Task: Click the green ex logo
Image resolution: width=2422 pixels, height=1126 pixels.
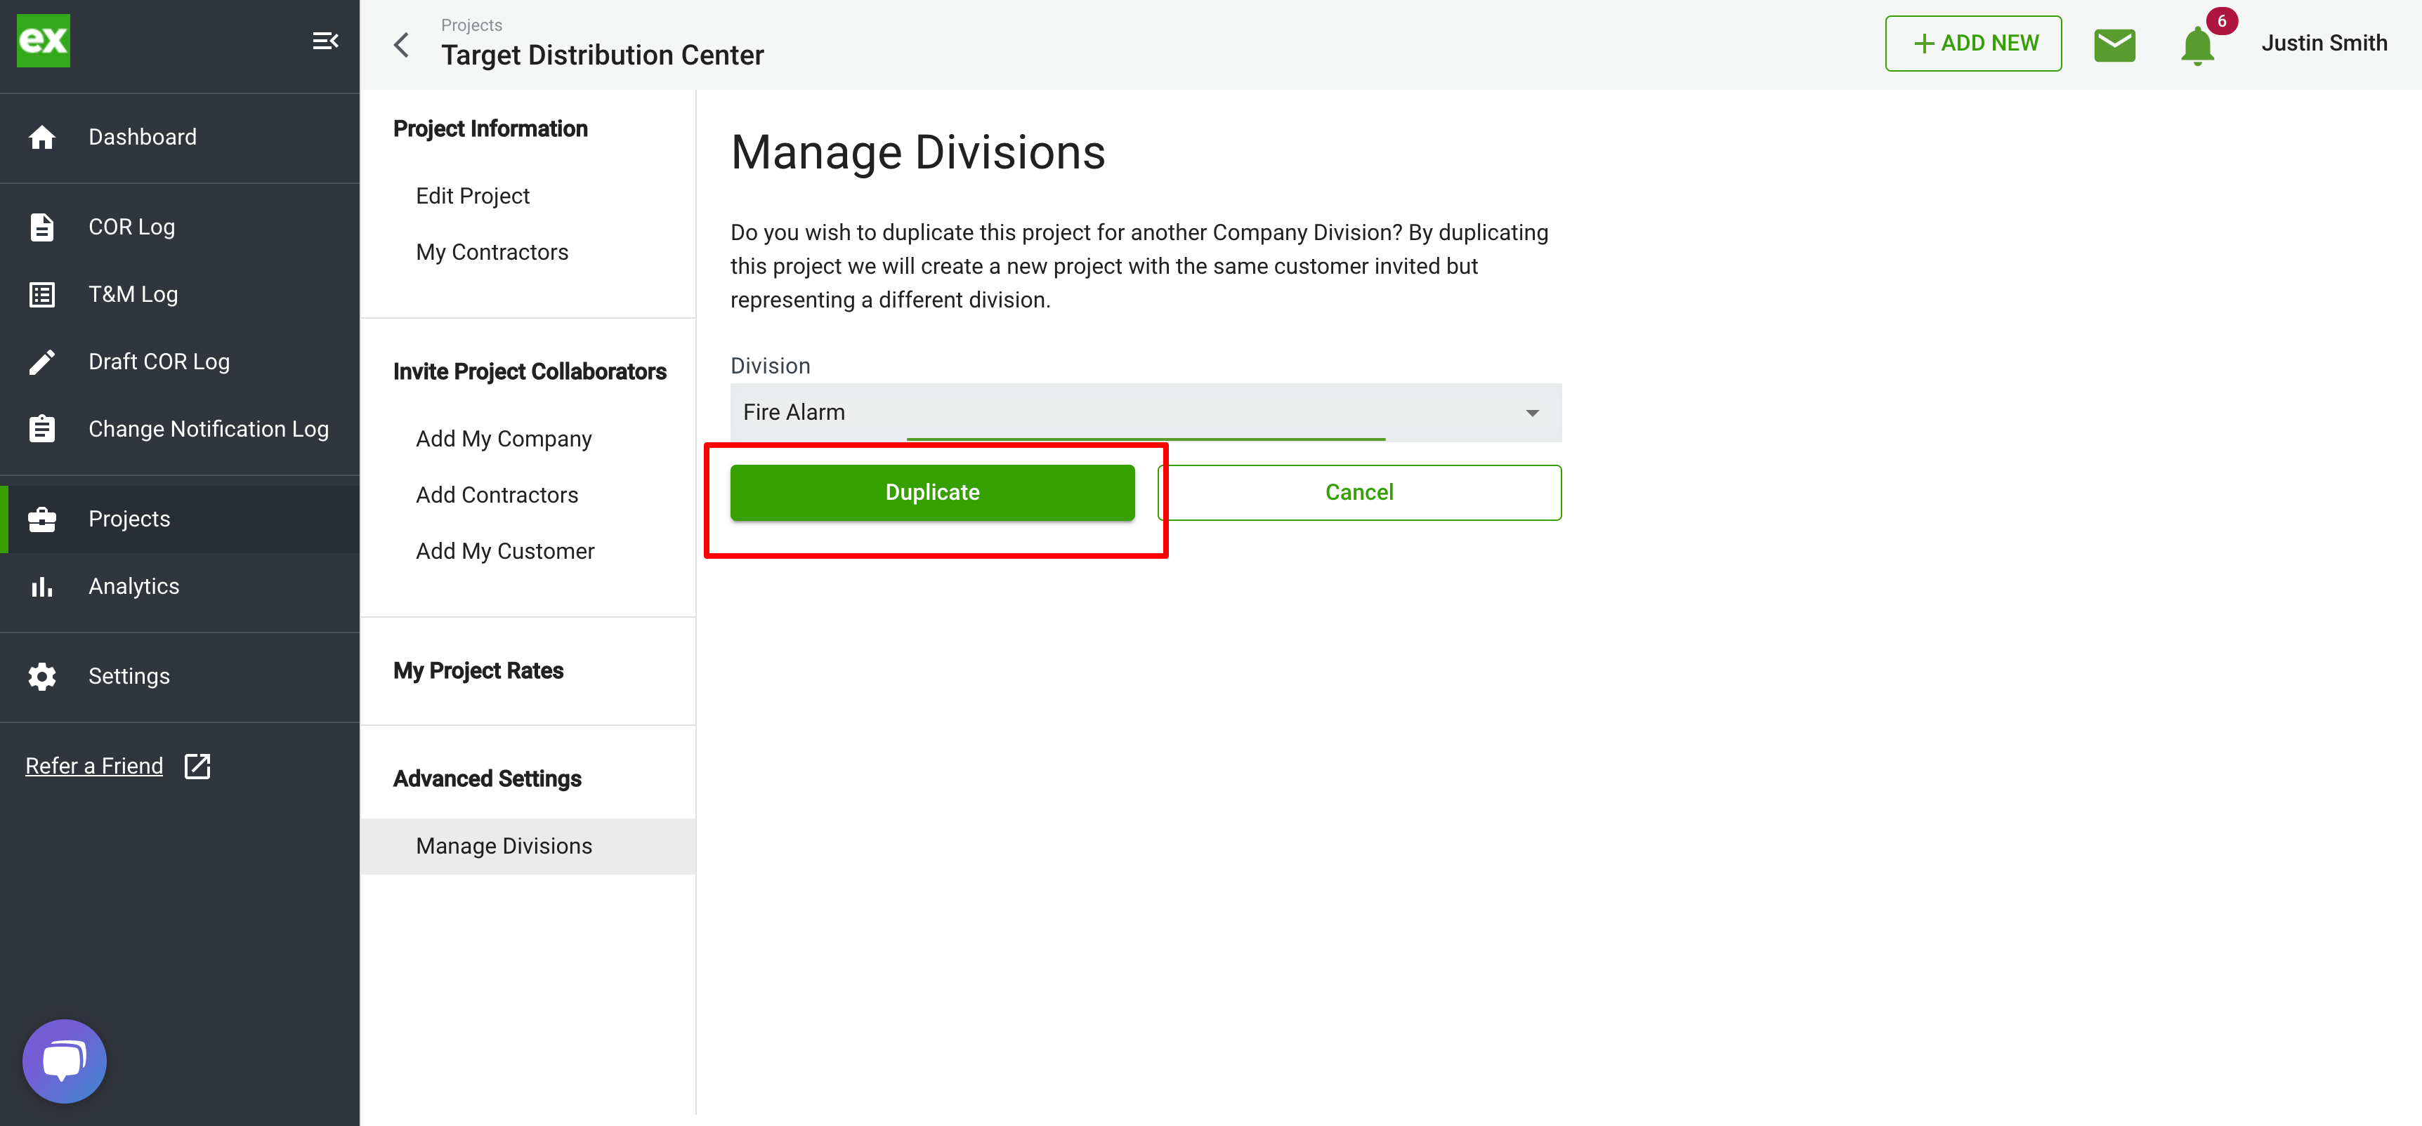Action: tap(44, 41)
